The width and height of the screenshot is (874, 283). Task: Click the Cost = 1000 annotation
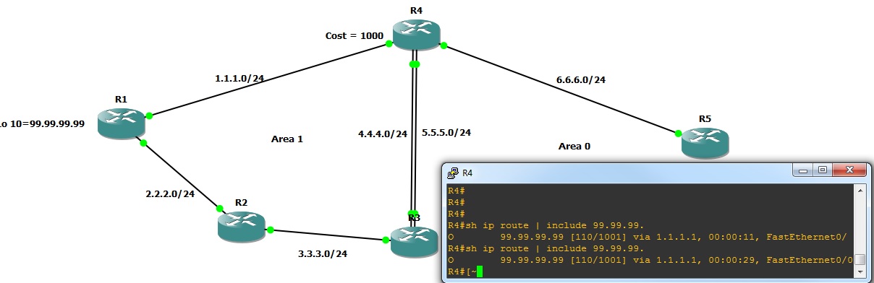(x=355, y=35)
